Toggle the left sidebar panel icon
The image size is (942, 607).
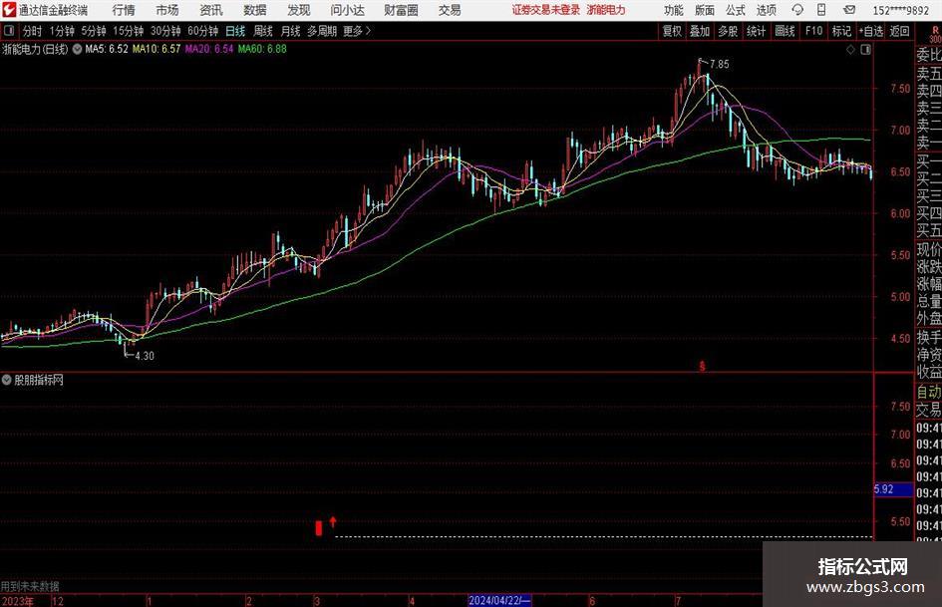pos(8,31)
